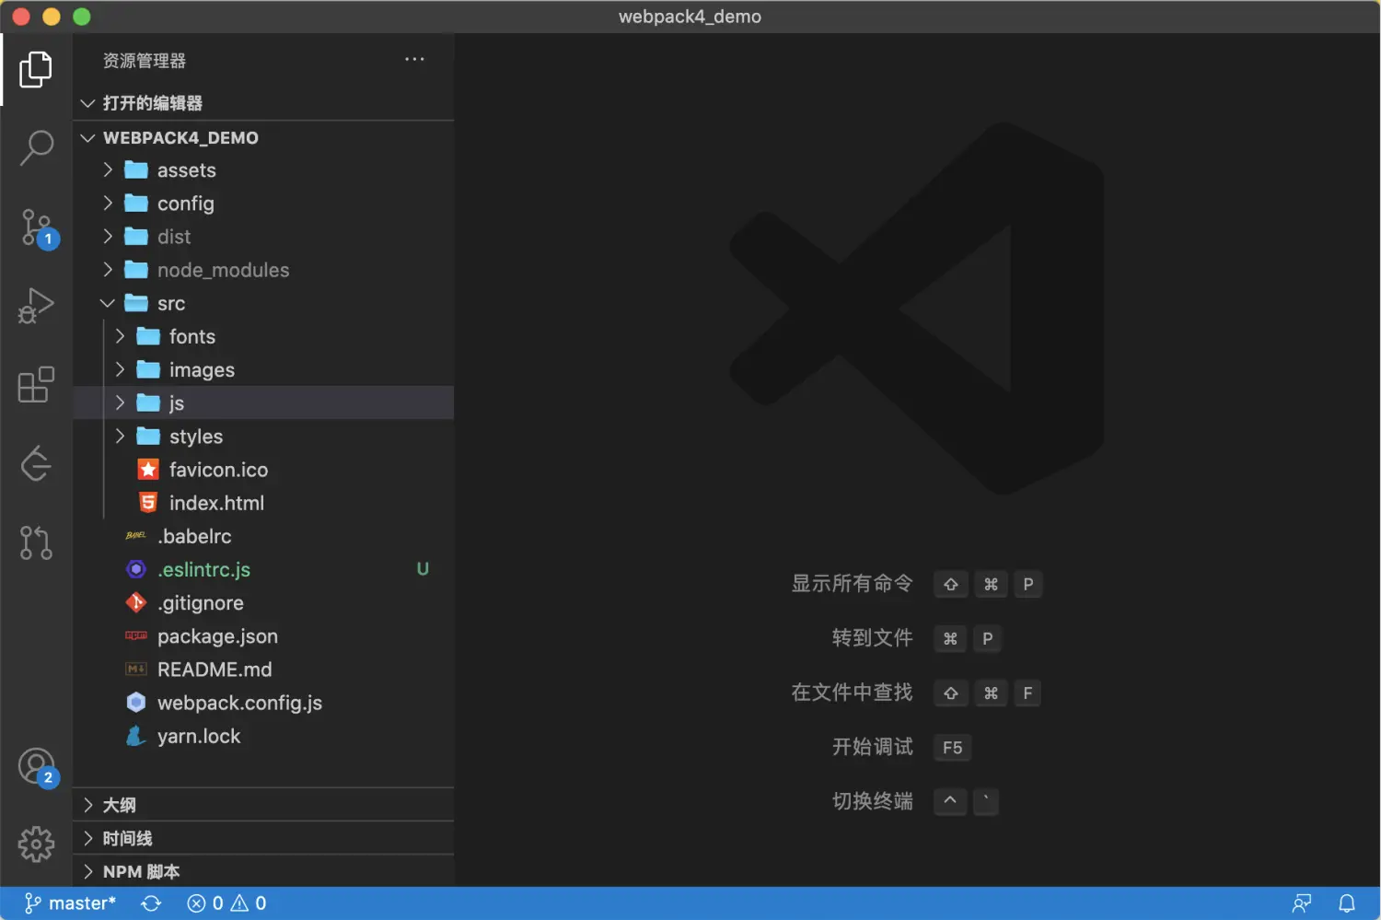Open Source Control view with badge 1
This screenshot has height=920, width=1381.
pos(38,227)
